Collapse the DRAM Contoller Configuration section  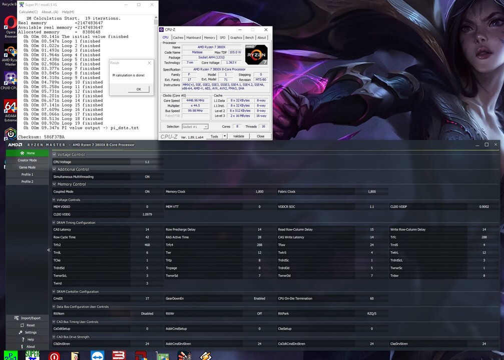[54, 291]
